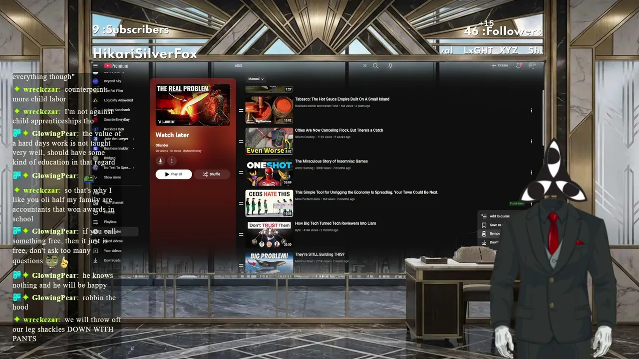Open the YouTube hamburger guide menu
Viewport: 639px width, 359px height.
pos(95,66)
